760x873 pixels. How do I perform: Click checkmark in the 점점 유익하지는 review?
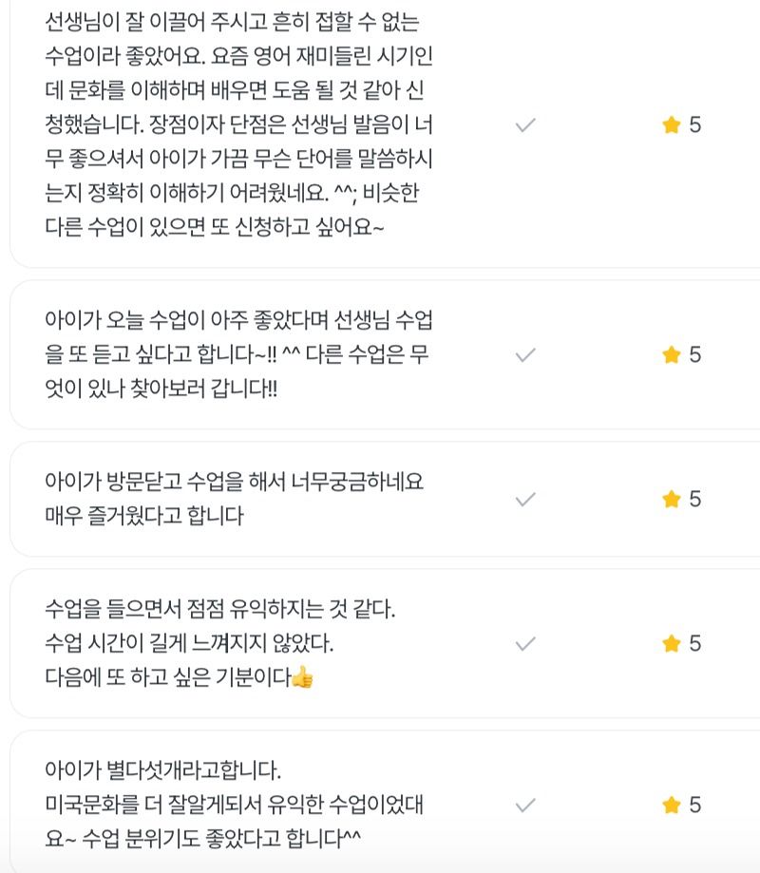coord(525,644)
